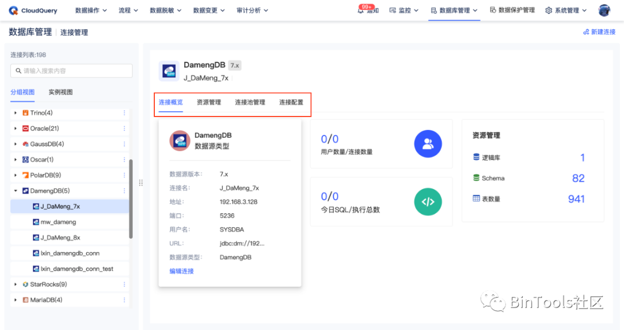Image resolution: width=624 pixels, height=330 pixels.
Task: Expand the GaussDB(4) group
Action: (16, 144)
